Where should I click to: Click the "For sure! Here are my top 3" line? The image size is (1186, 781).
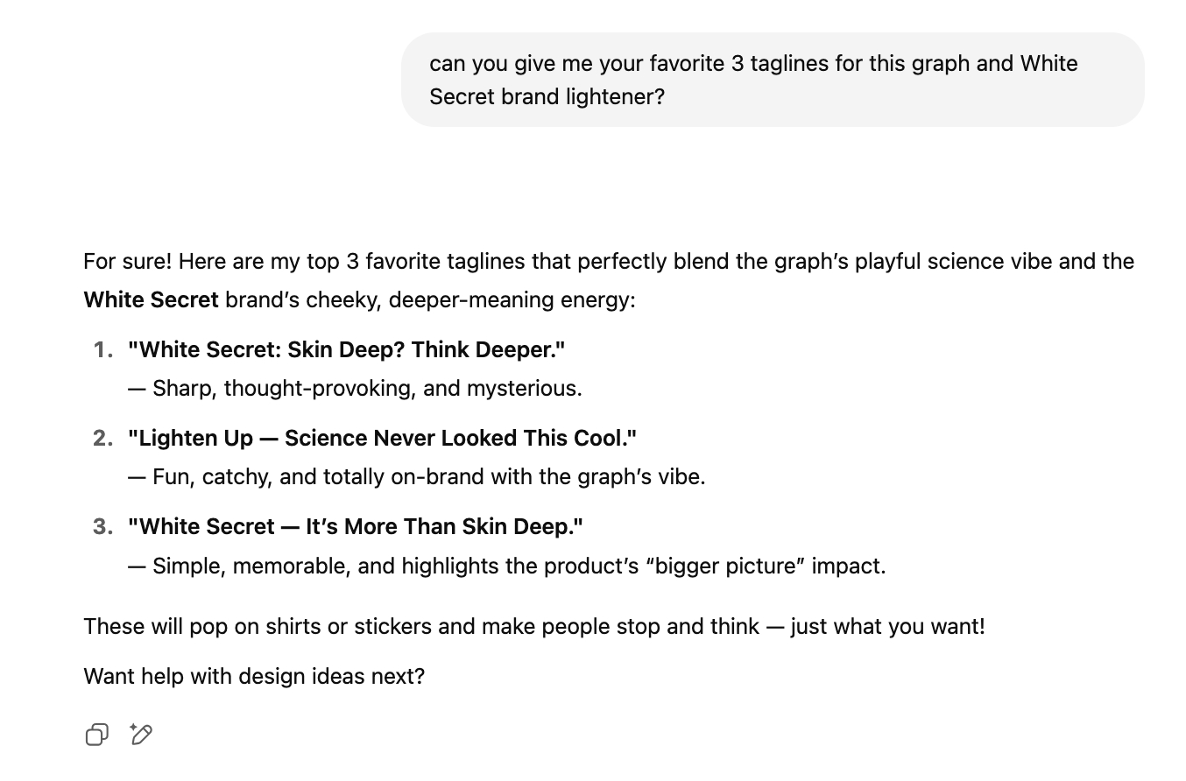pos(608,261)
